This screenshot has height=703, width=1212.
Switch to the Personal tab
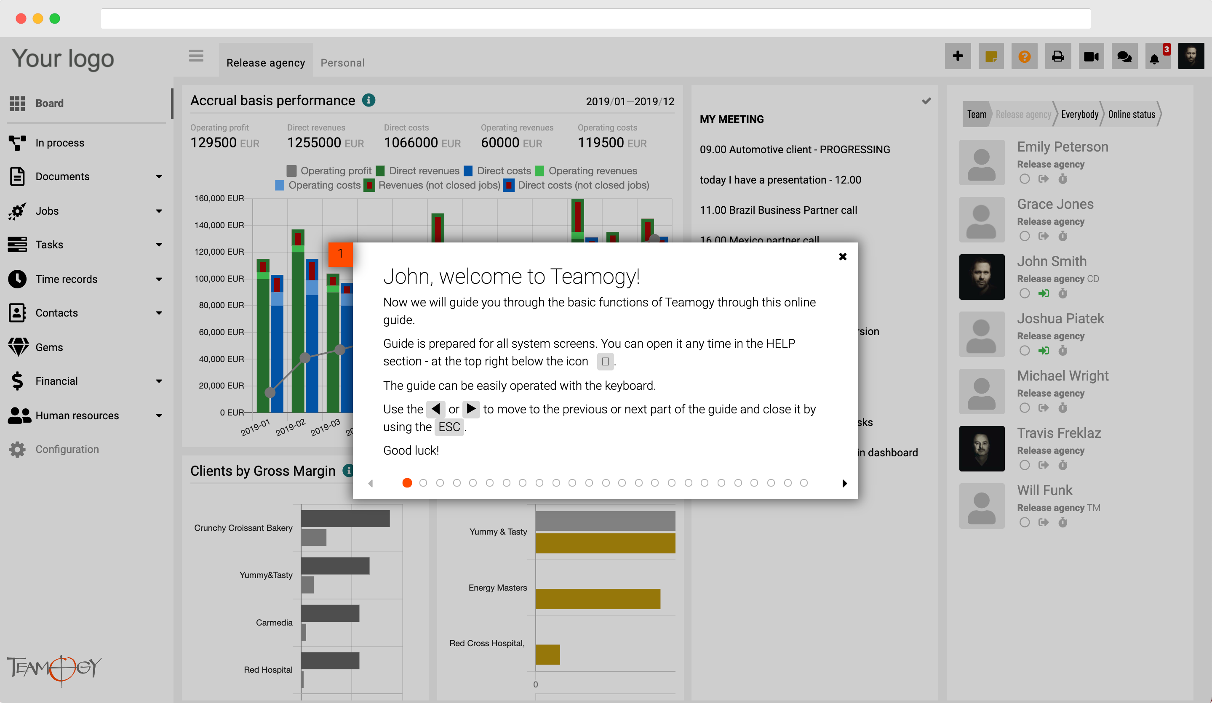(342, 62)
